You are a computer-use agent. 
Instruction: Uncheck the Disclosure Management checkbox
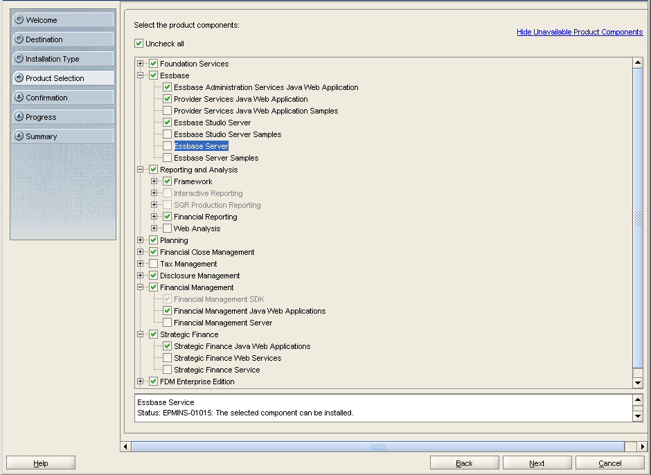point(153,276)
